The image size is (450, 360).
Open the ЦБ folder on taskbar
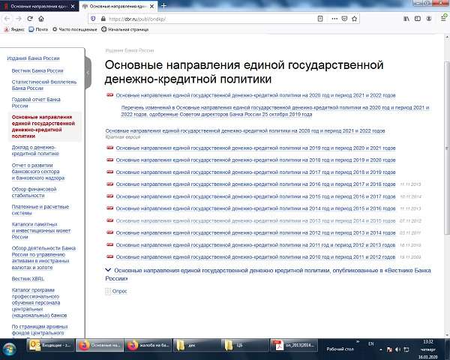pos(244,345)
